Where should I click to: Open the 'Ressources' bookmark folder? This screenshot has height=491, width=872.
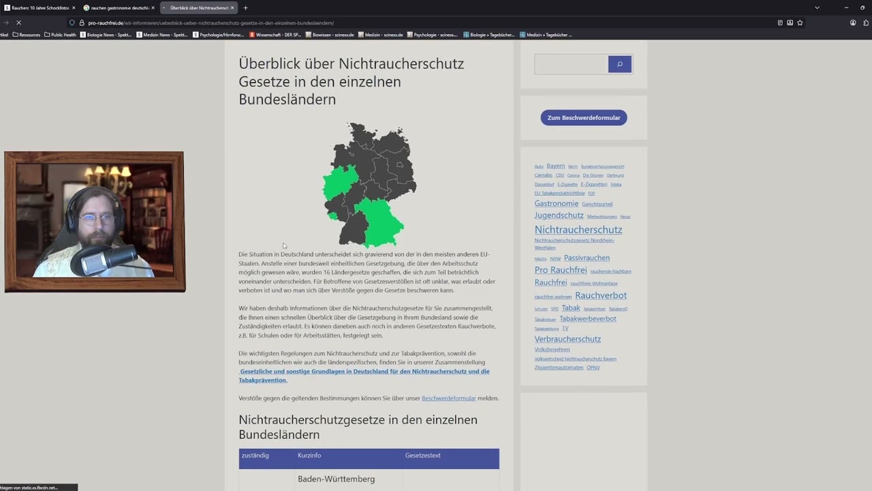[26, 34]
